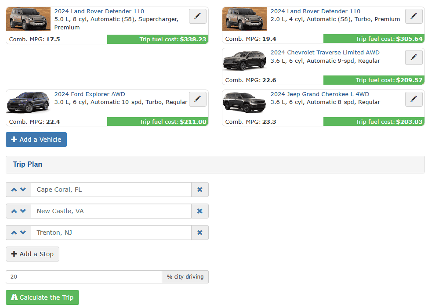Click the Ford Explorer thumbnail image
This screenshot has height=308, width=428.
29,102
